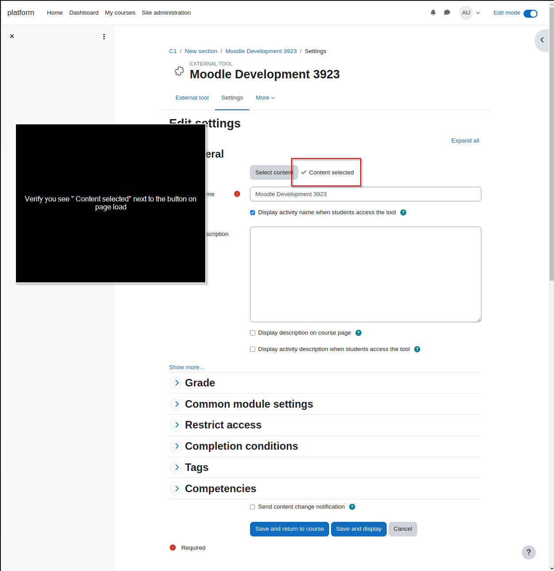Viewport: 554px width, 571px height.
Task: Open My courses in top navigation
Action: pos(120,13)
